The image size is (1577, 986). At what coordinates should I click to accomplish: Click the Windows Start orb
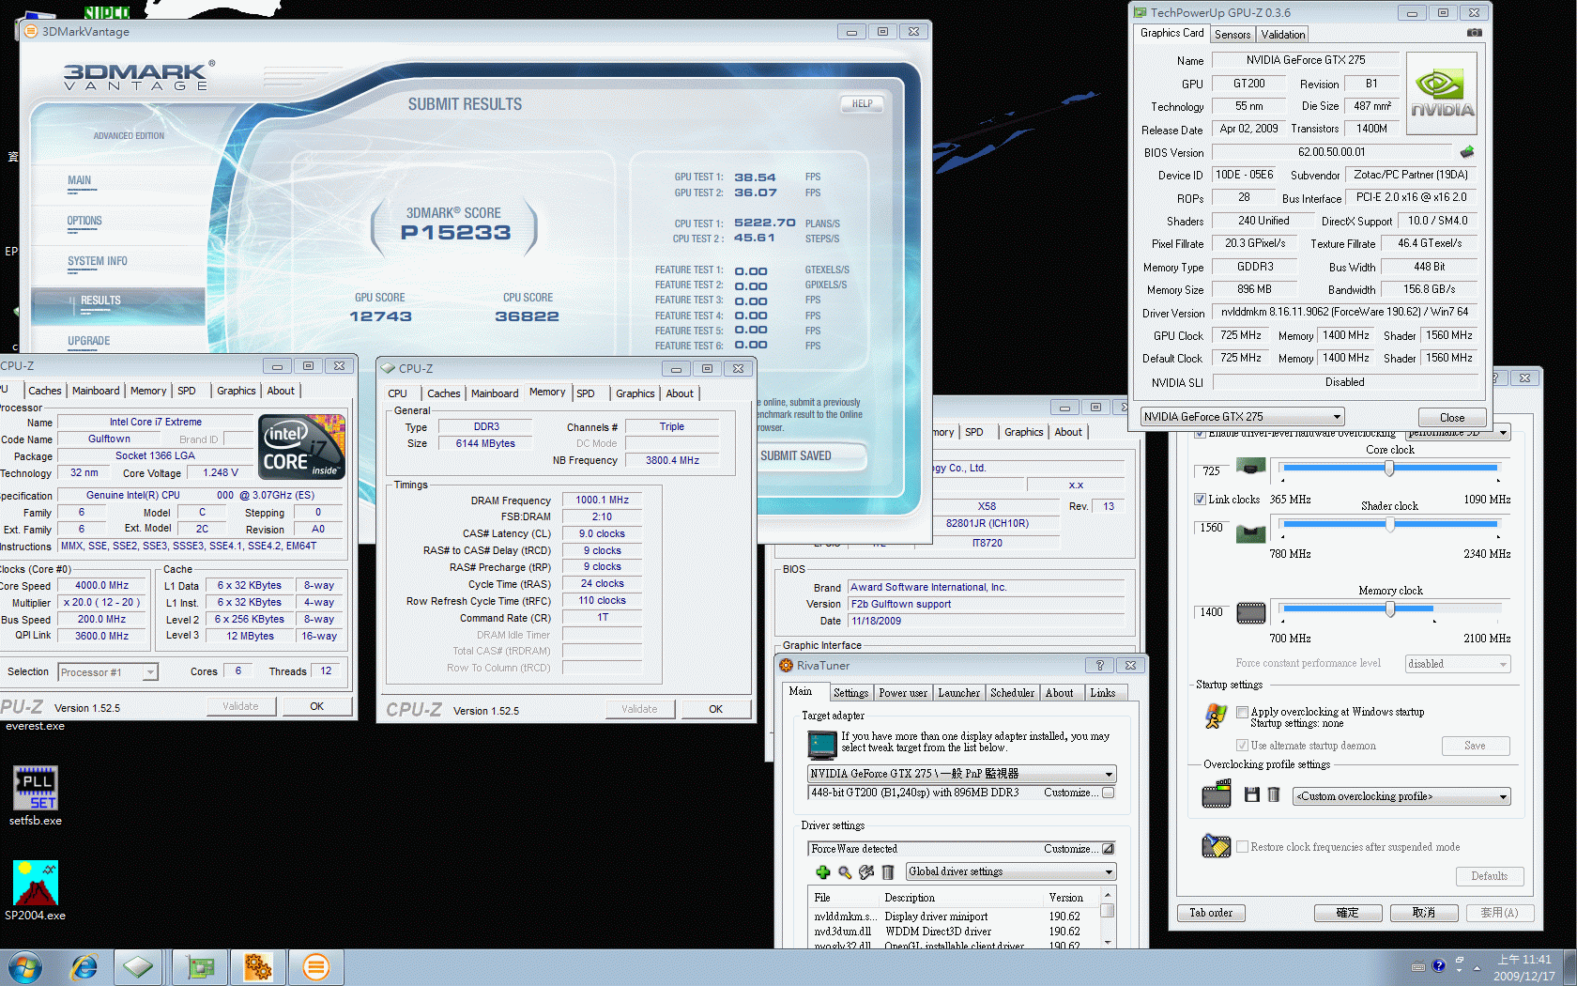pos(24,967)
